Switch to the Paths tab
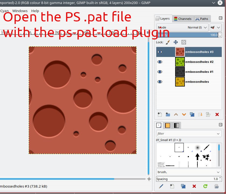Screen dimensions: 226x194 202,19
